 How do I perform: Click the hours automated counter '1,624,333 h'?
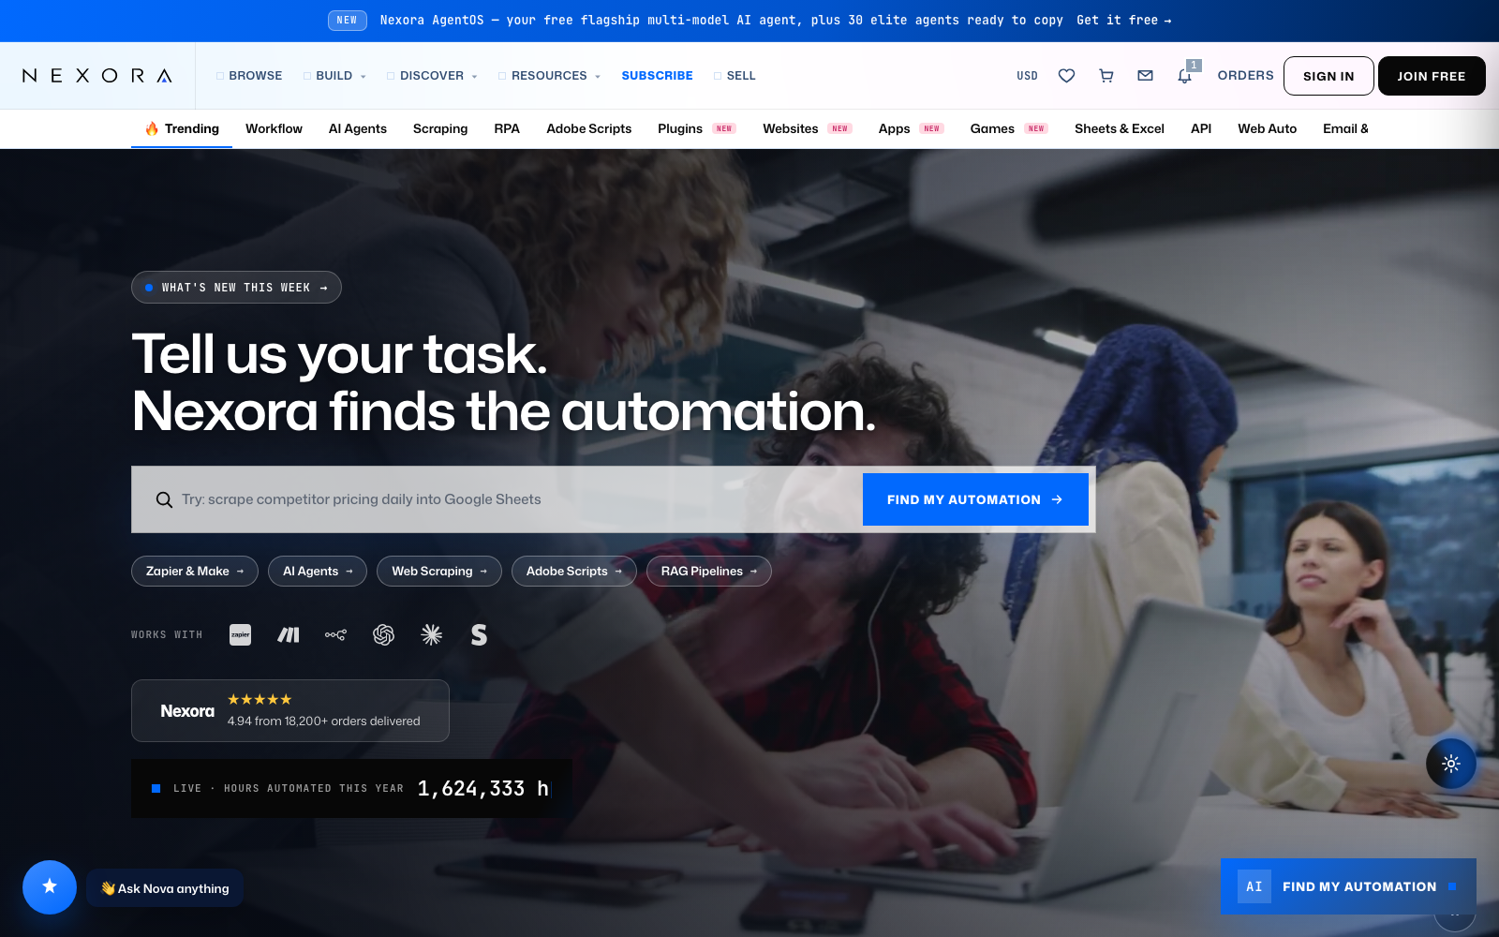[483, 789]
